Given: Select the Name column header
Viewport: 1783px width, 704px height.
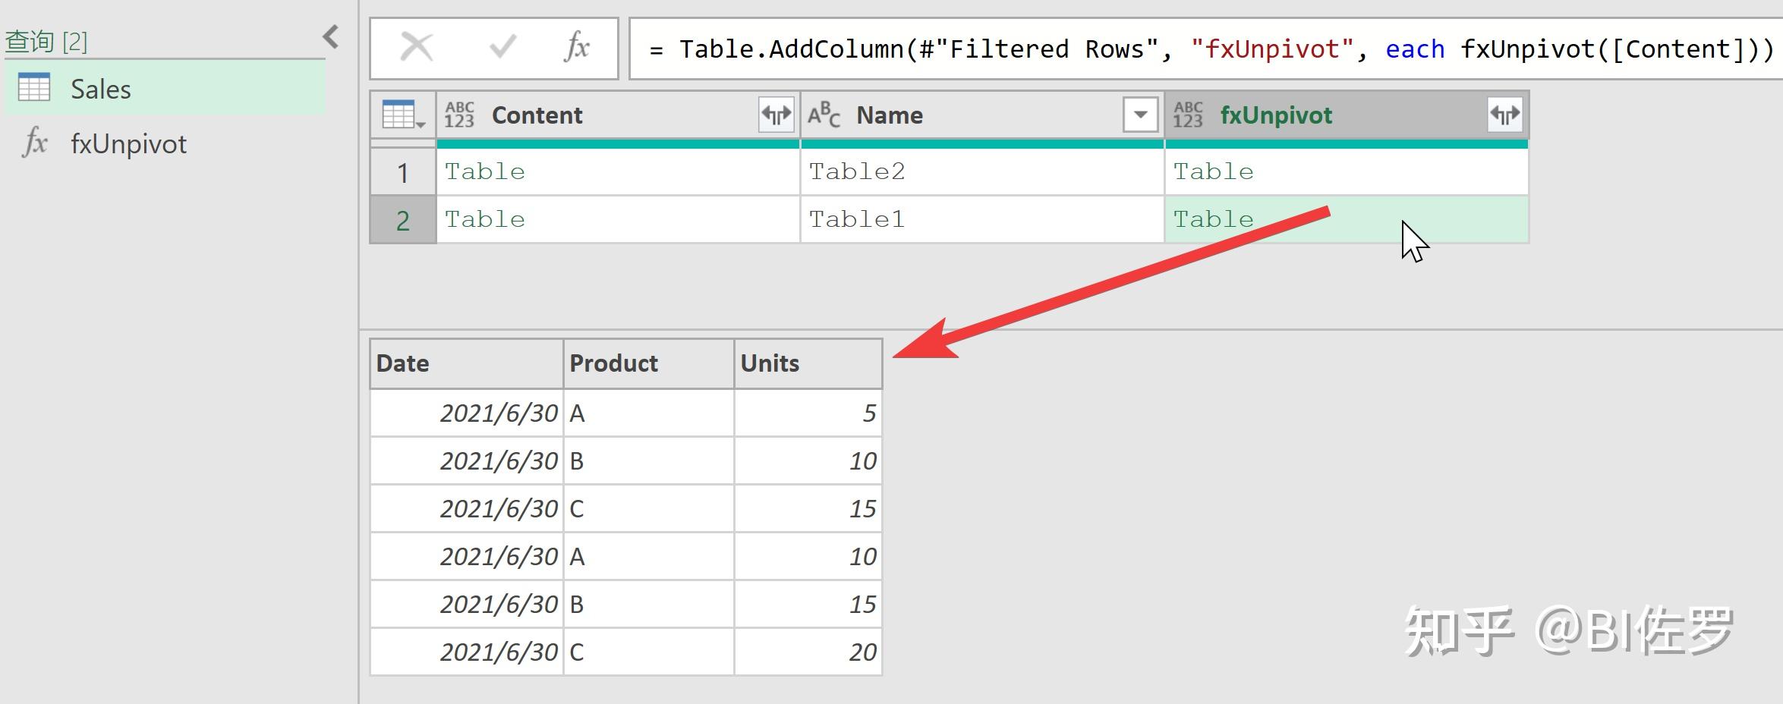Looking at the screenshot, I should coord(982,115).
